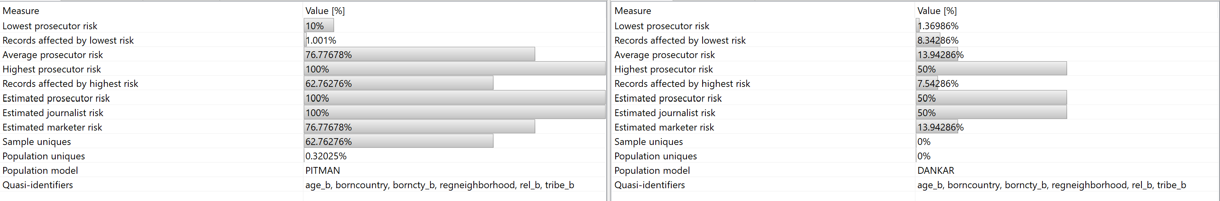Click right Estimated marketer risk 13.94286% value
This screenshot has height=201, width=1220.
click(x=940, y=127)
